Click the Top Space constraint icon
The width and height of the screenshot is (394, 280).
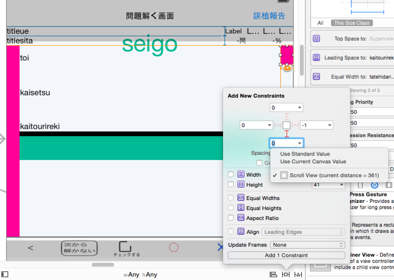[x=316, y=39]
